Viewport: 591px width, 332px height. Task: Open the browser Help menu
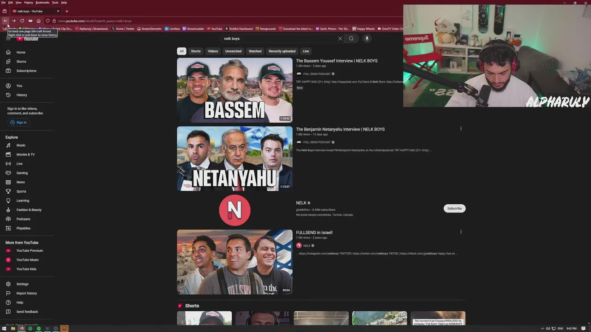point(64,2)
